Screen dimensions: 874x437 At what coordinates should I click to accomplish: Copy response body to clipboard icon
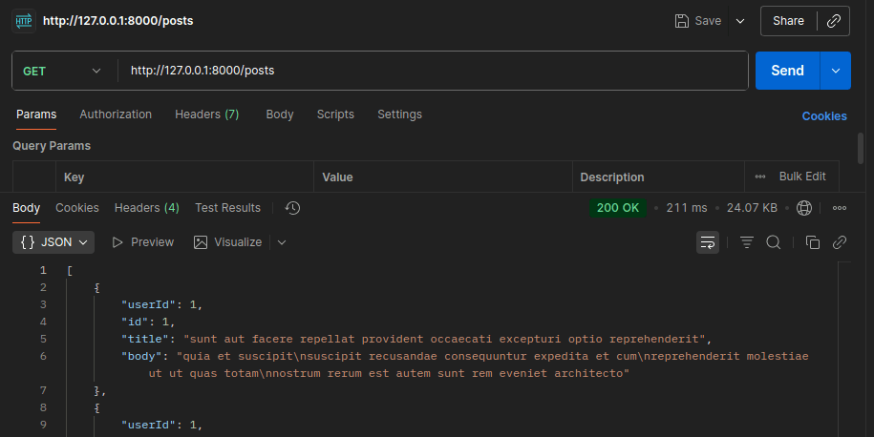tap(813, 242)
